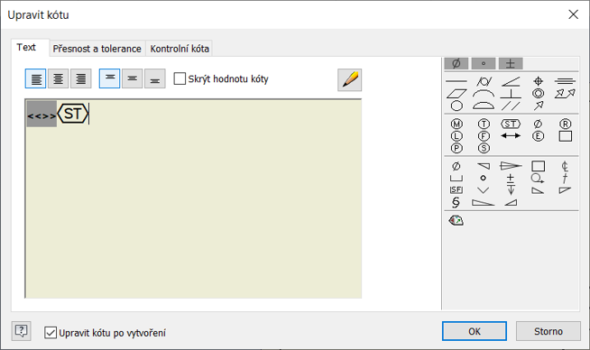Insert the gray plus-minus symbol button
This screenshot has height=350, width=590.
click(511, 64)
